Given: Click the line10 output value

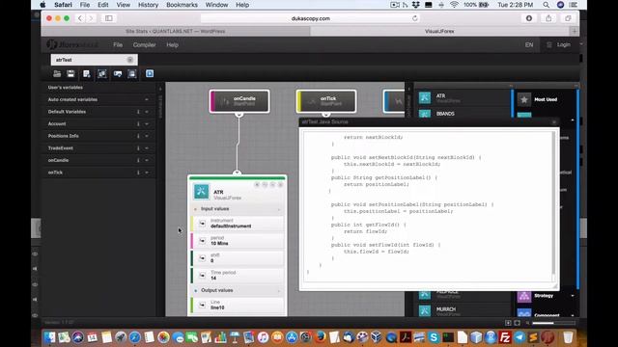Looking at the screenshot, I should tap(217, 307).
